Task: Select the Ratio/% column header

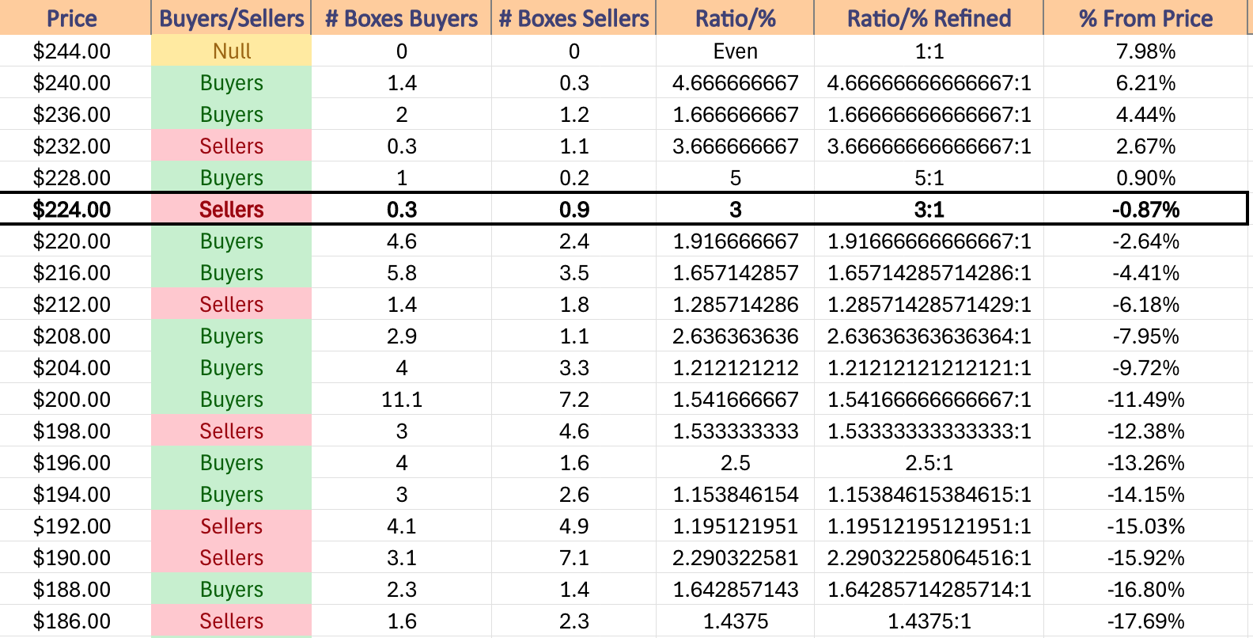Action: pos(736,18)
